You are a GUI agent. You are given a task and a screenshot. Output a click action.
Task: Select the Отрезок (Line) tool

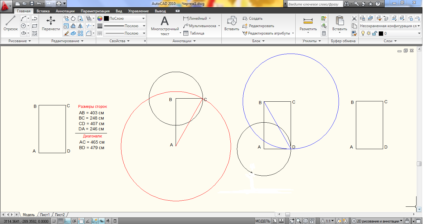click(11, 23)
